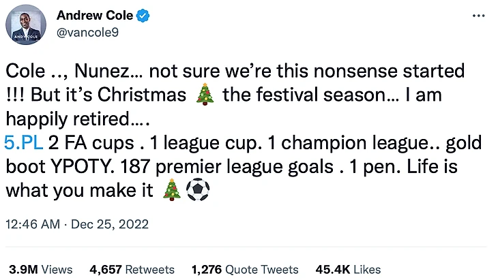Show the 1,276 Quote Tweets
Image resolution: width=498 pixels, height=280 pixels.
tap(245, 269)
